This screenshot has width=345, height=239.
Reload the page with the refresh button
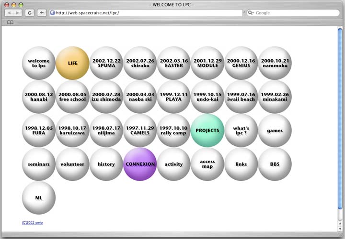pyautogui.click(x=30, y=13)
